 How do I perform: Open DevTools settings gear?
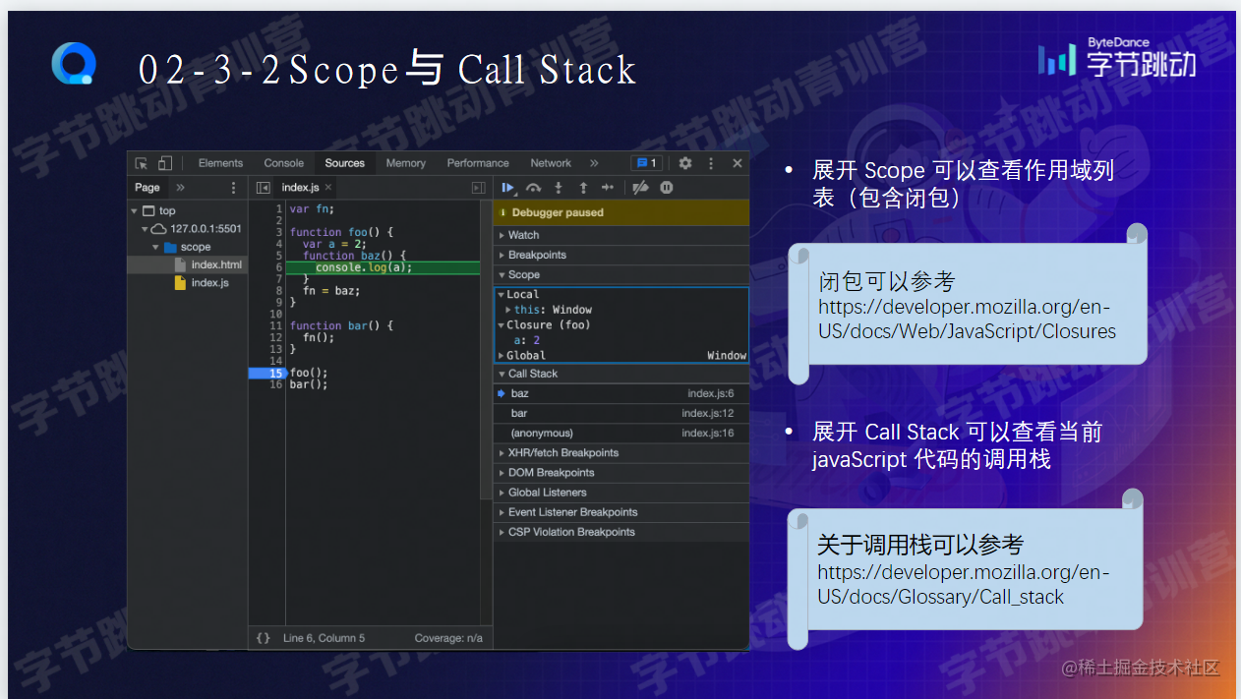(x=685, y=163)
